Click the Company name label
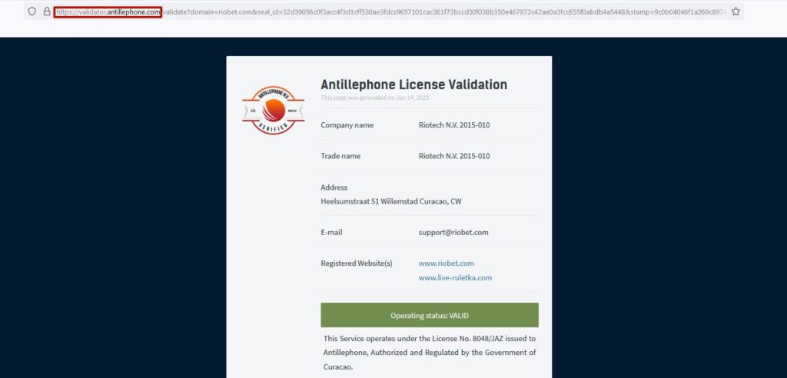 pyautogui.click(x=347, y=125)
